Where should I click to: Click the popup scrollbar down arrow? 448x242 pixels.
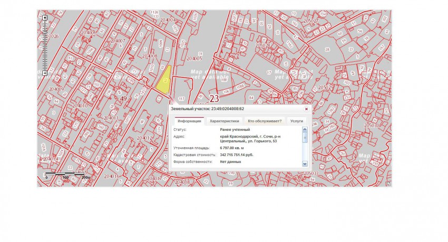point(305,164)
